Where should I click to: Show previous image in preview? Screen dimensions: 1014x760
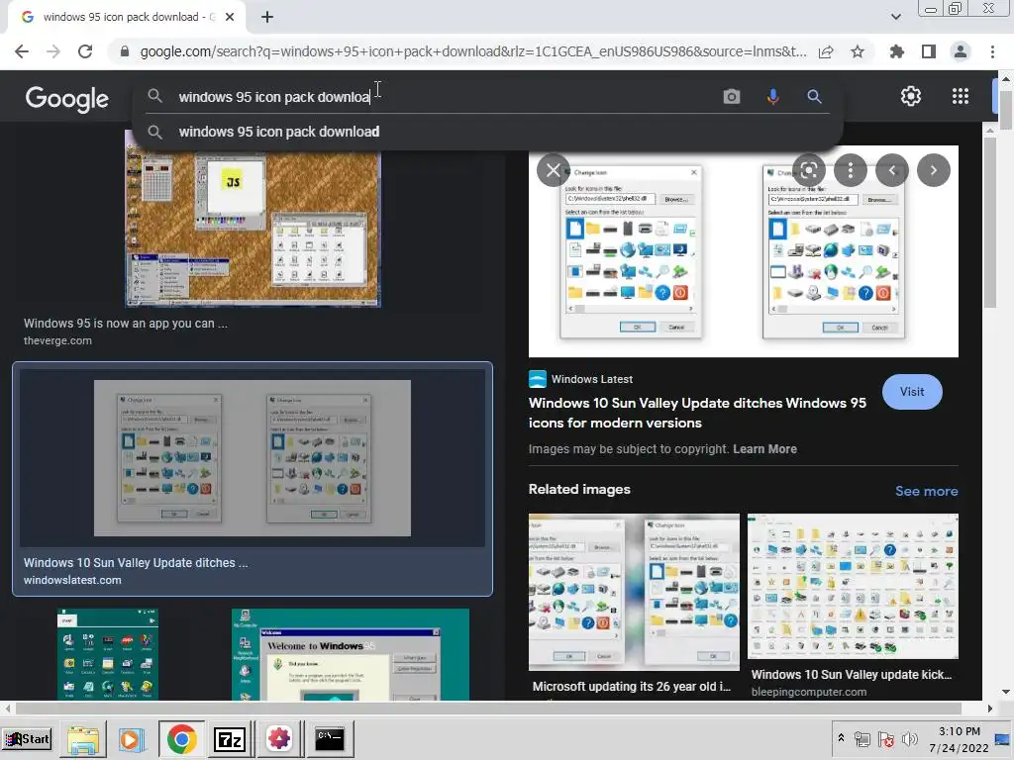pyautogui.click(x=892, y=170)
